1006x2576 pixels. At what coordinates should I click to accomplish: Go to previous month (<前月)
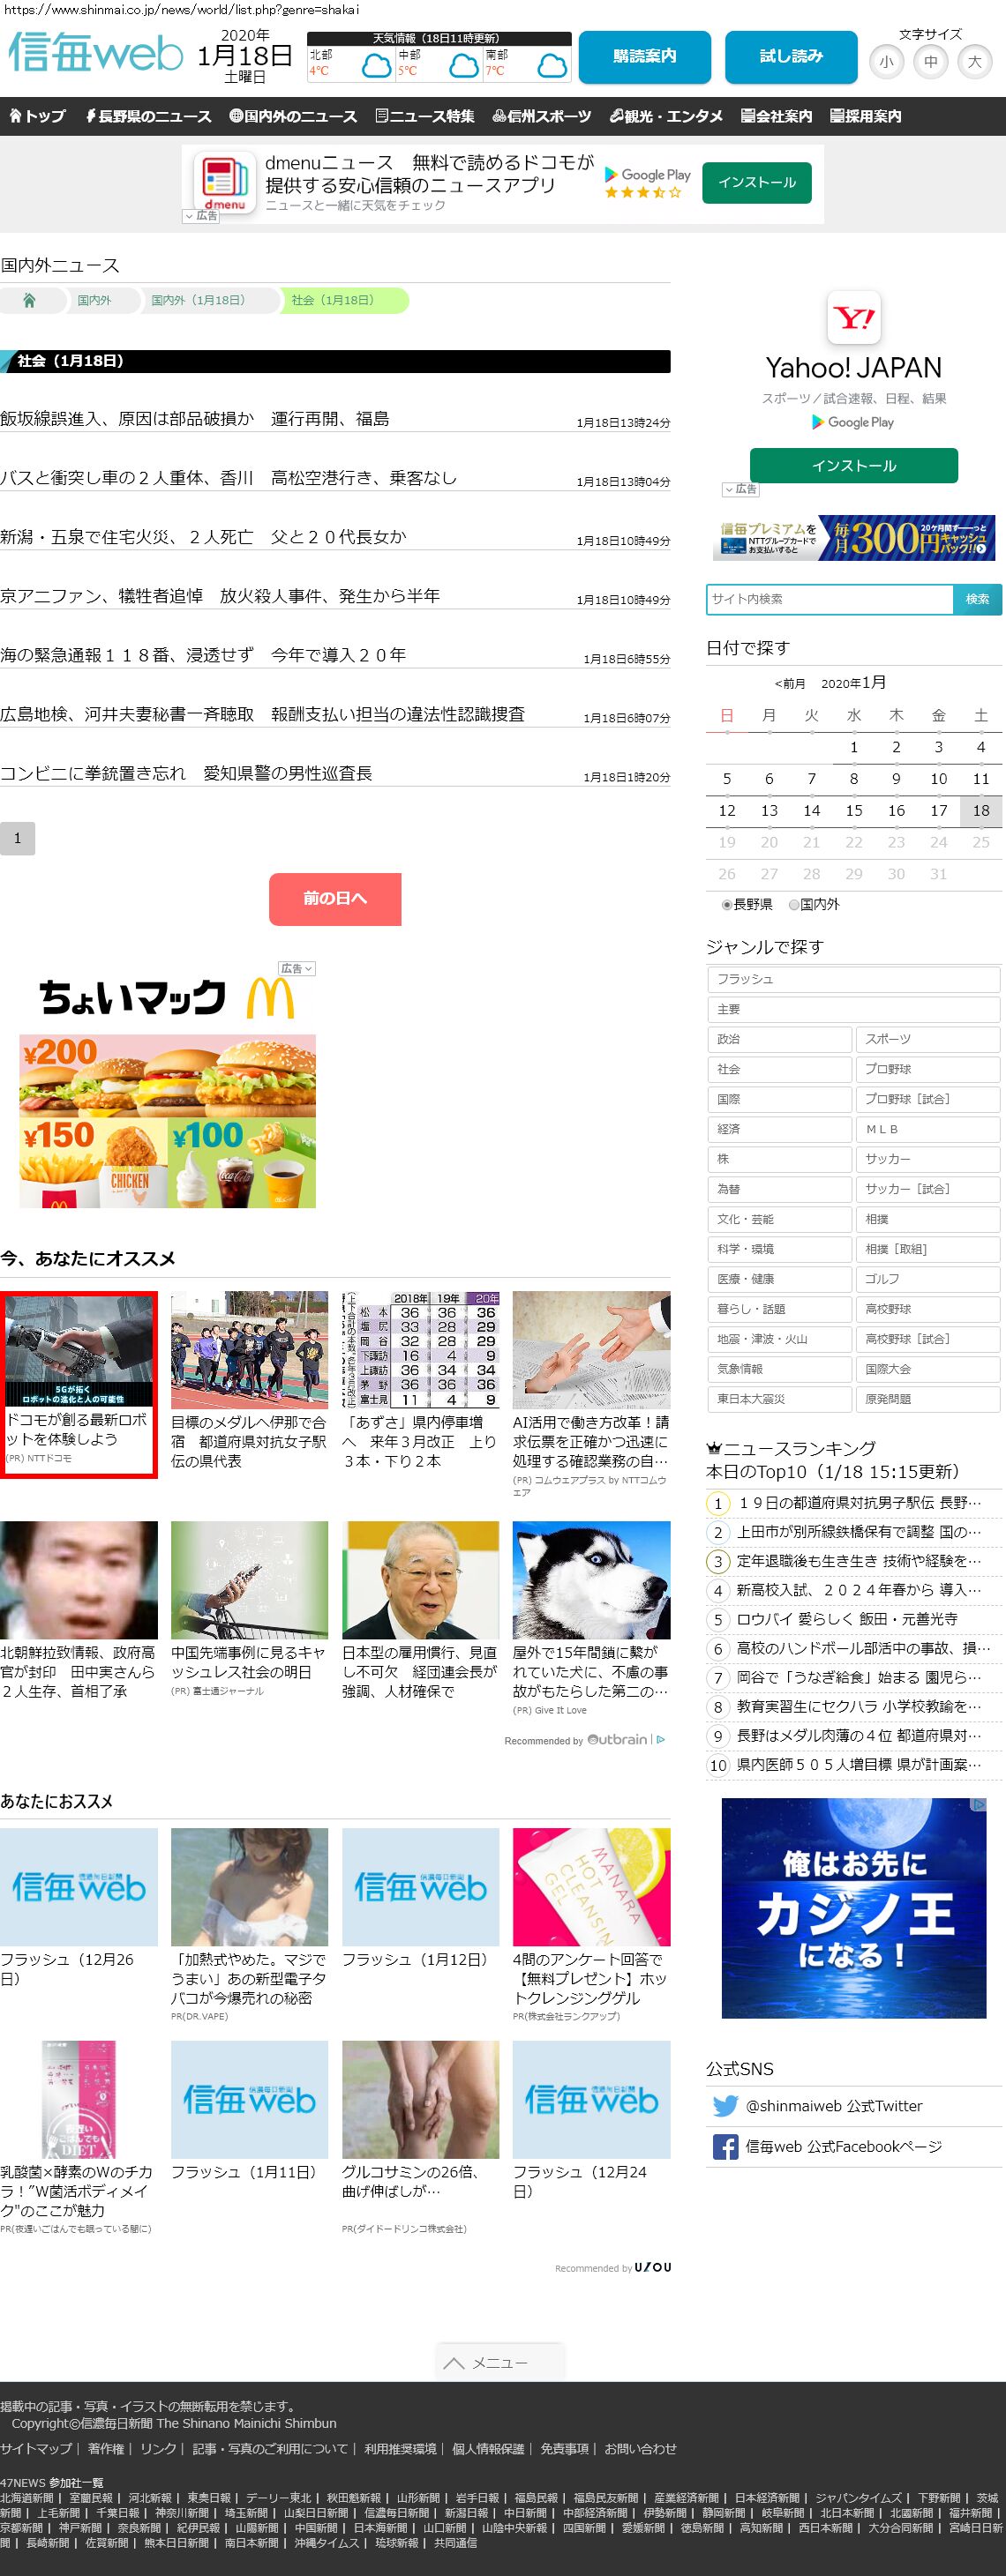pyautogui.click(x=790, y=684)
